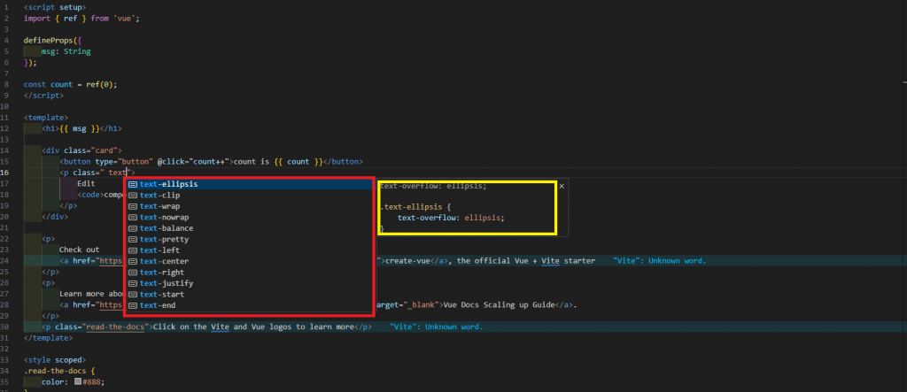Click the icon beside text-pretty

click(133, 240)
